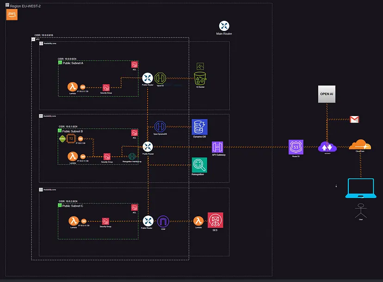This screenshot has width=383, height=282.
Task: Click the Public Router beside Vpce-S3
Action: [148, 78]
